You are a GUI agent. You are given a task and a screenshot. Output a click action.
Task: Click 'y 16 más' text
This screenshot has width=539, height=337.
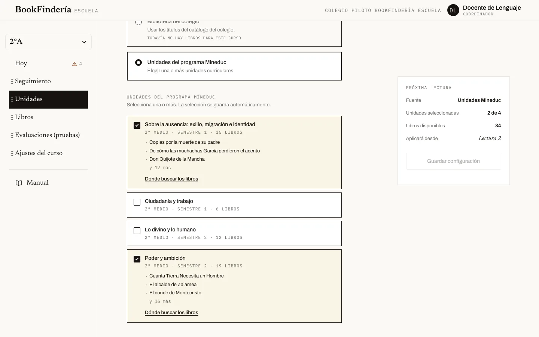click(160, 301)
